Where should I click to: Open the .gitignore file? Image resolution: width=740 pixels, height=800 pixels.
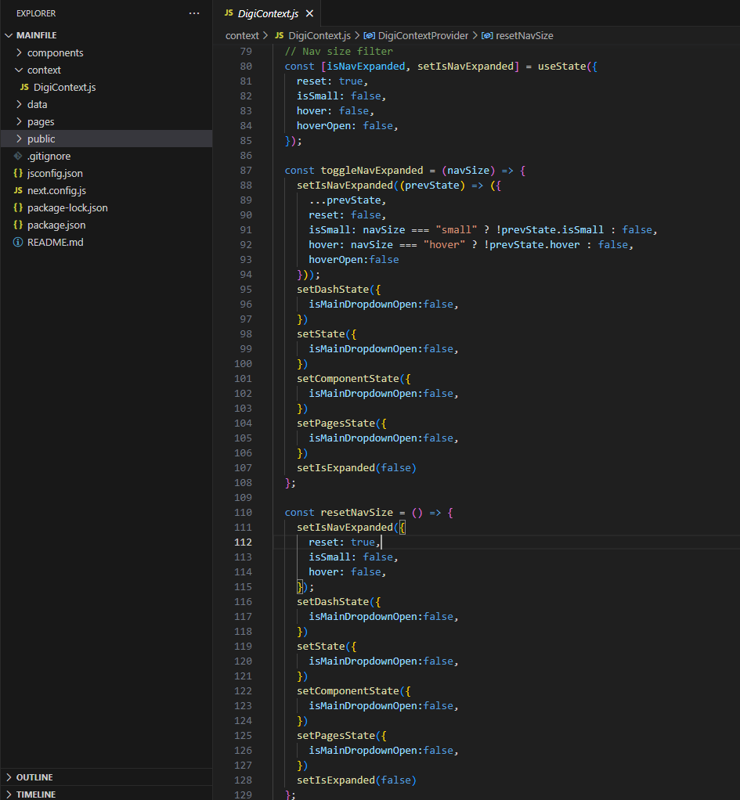point(49,157)
